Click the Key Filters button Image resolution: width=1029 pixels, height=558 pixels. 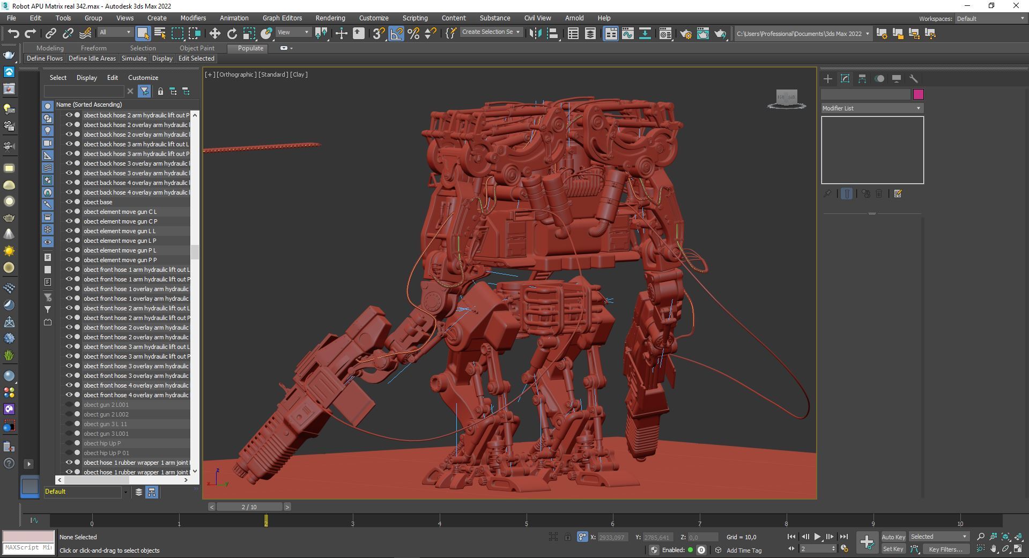[946, 549]
